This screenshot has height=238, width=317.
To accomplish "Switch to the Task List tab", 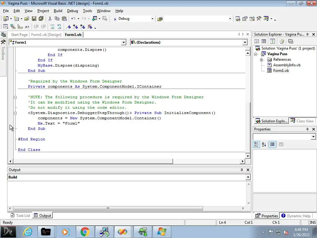I will 20,216.
